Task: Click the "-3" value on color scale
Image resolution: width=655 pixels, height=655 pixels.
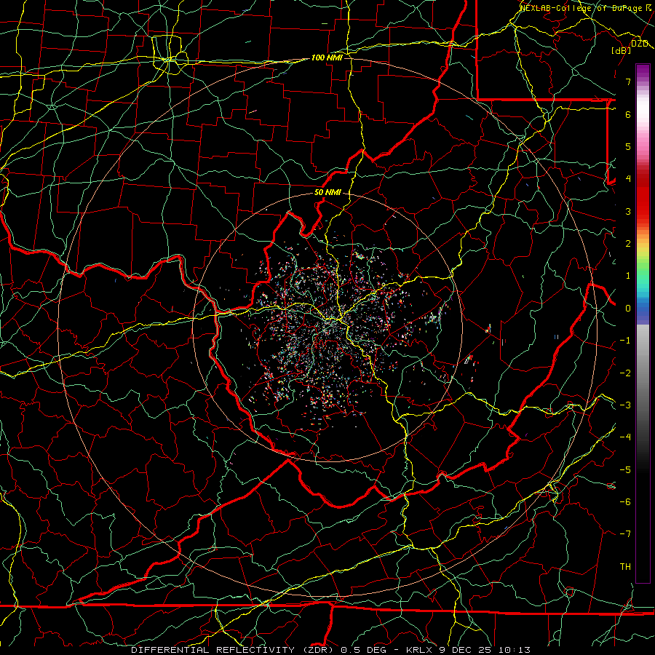Action: point(625,405)
